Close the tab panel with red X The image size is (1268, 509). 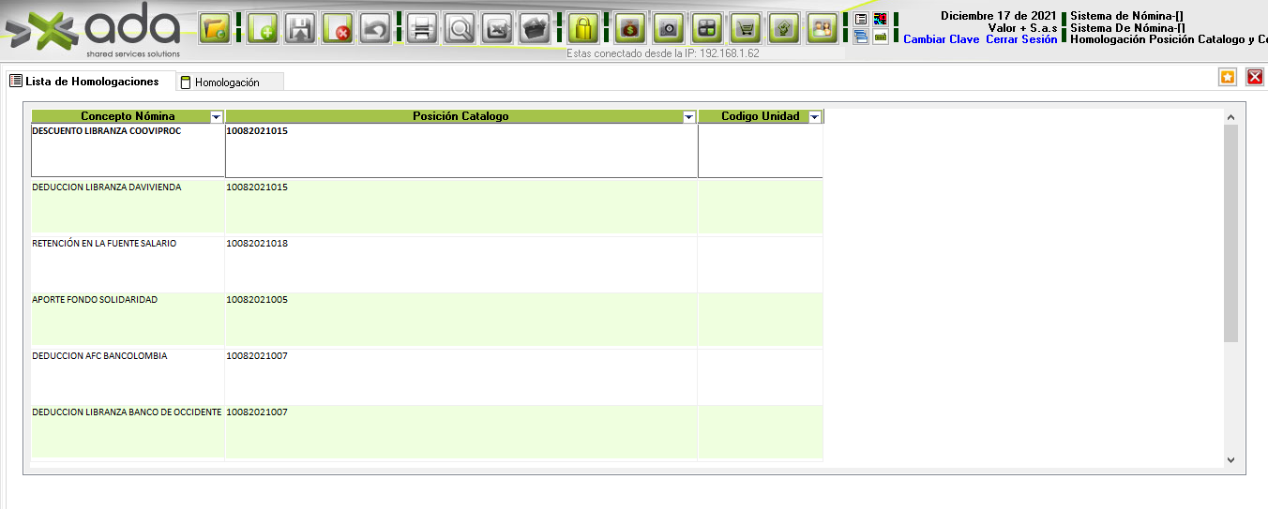1255,77
